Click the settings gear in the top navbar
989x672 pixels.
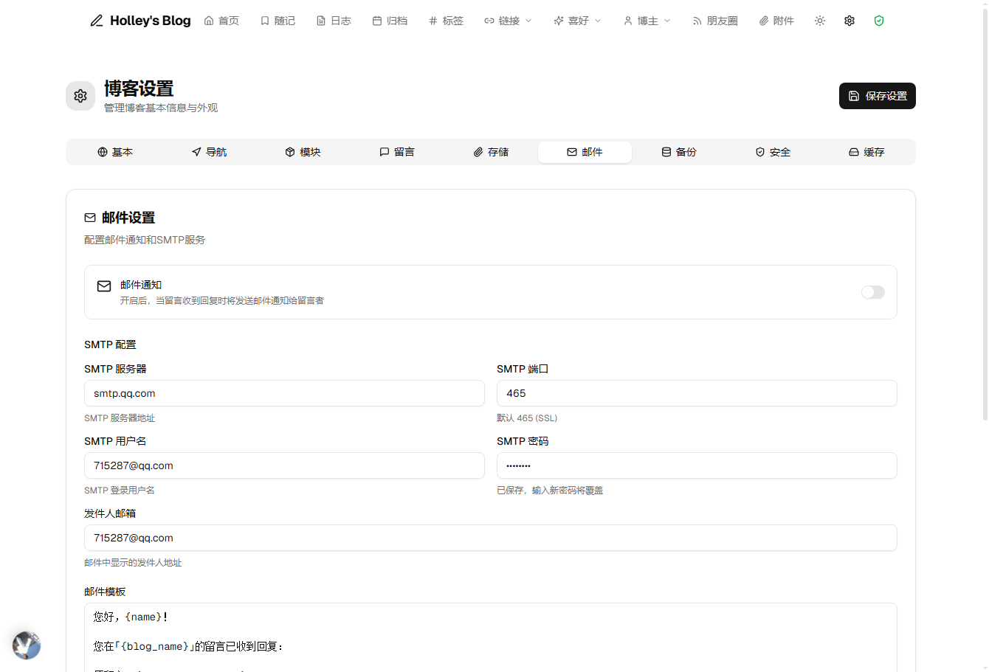[x=850, y=21]
